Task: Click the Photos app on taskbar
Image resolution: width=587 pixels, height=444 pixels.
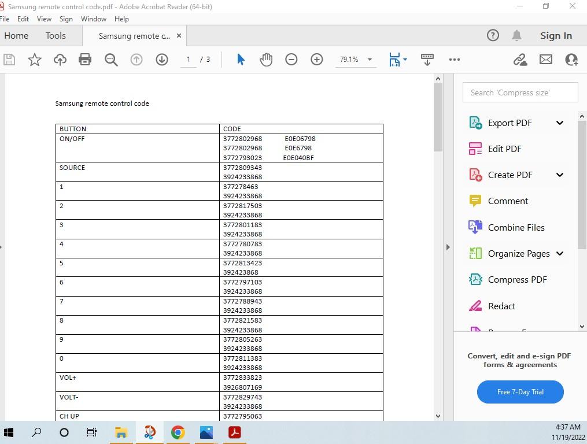Action: 206,432
